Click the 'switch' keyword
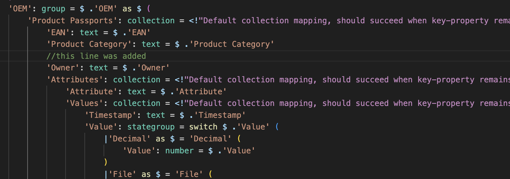Viewport: 510px width, 179px height. pyautogui.click(x=203, y=127)
